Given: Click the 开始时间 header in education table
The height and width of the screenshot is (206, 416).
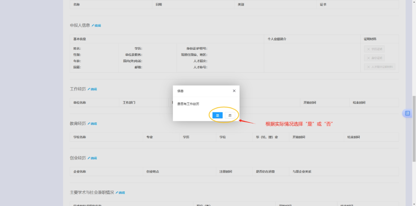Looking at the screenshot, I should (299, 137).
